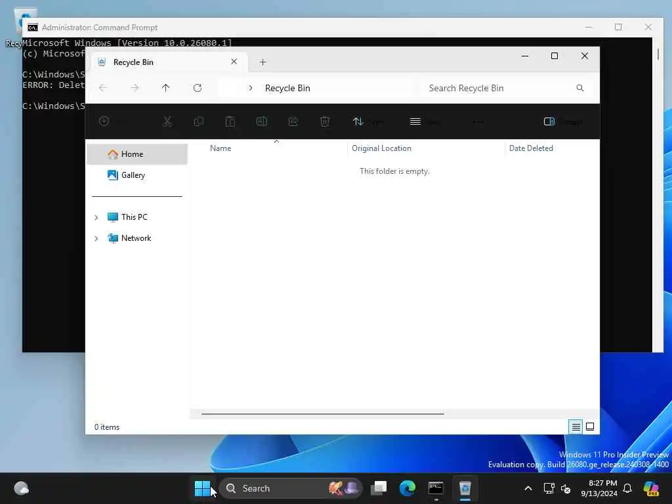Go up one folder level
Viewport: 672px width, 504px height.
click(166, 88)
